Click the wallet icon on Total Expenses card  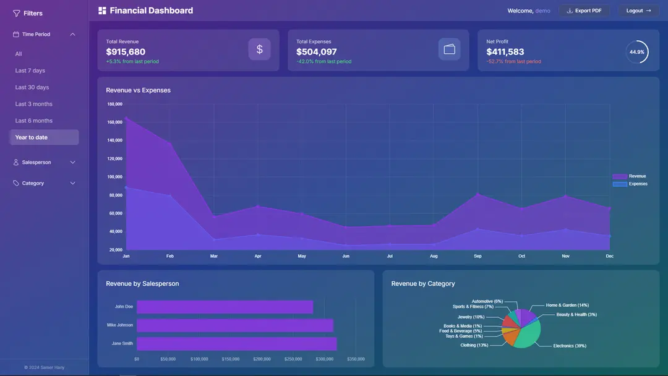tap(450, 49)
